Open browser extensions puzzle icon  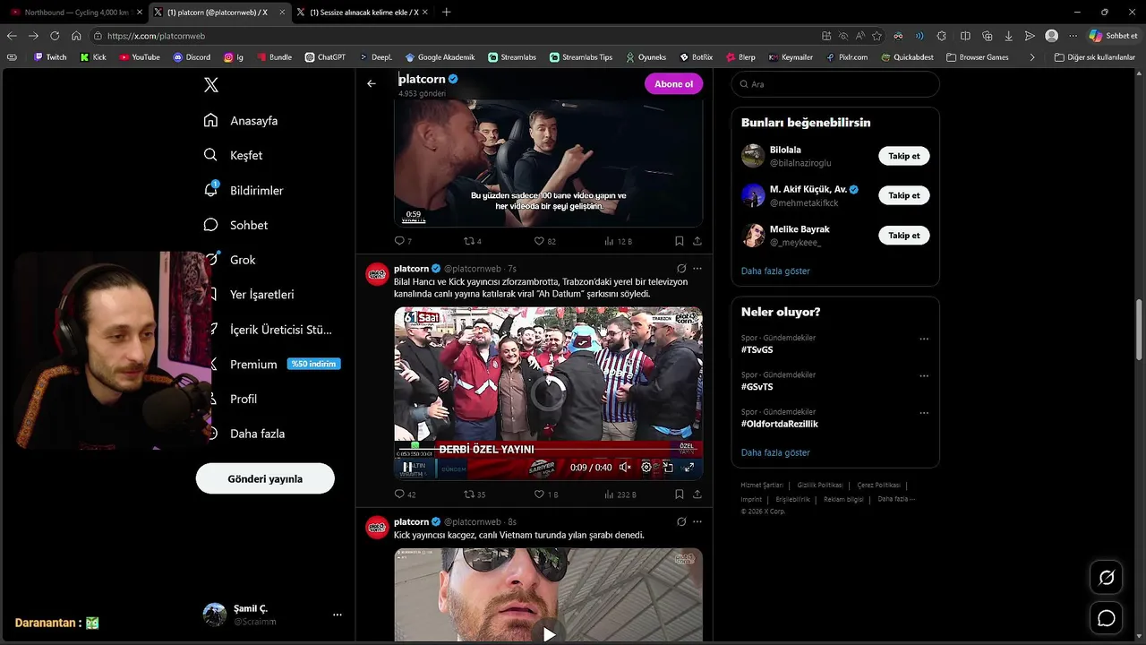tap(941, 36)
